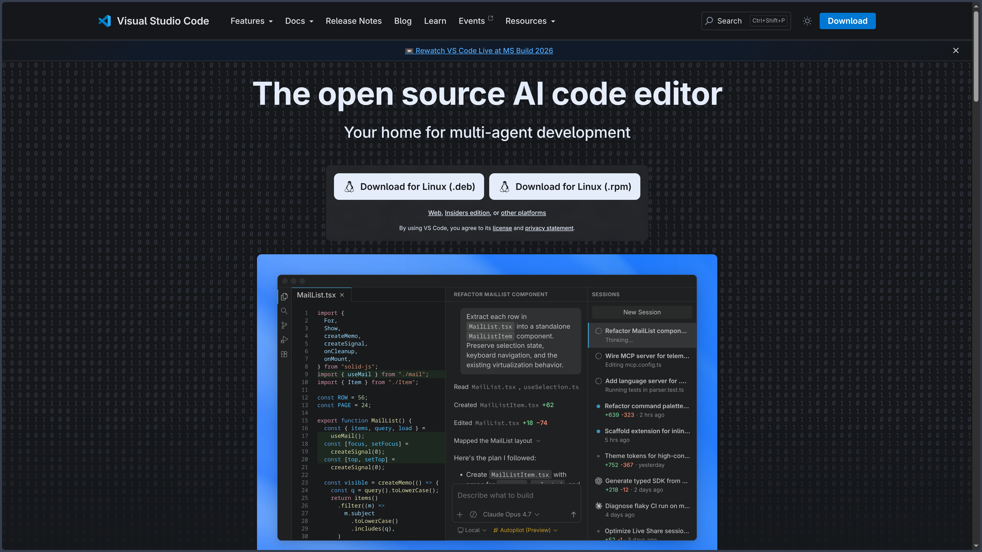Close the MailList.tsx editor tab
This screenshot has width=982, height=552.
342,295
